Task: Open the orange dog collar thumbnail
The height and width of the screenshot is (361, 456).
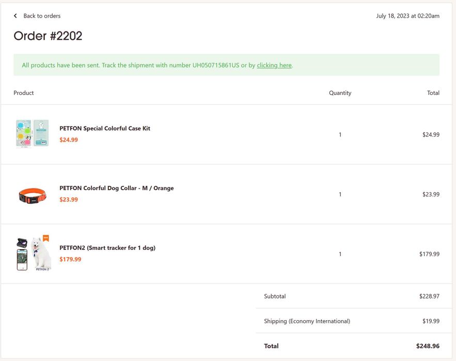Action: point(33,195)
